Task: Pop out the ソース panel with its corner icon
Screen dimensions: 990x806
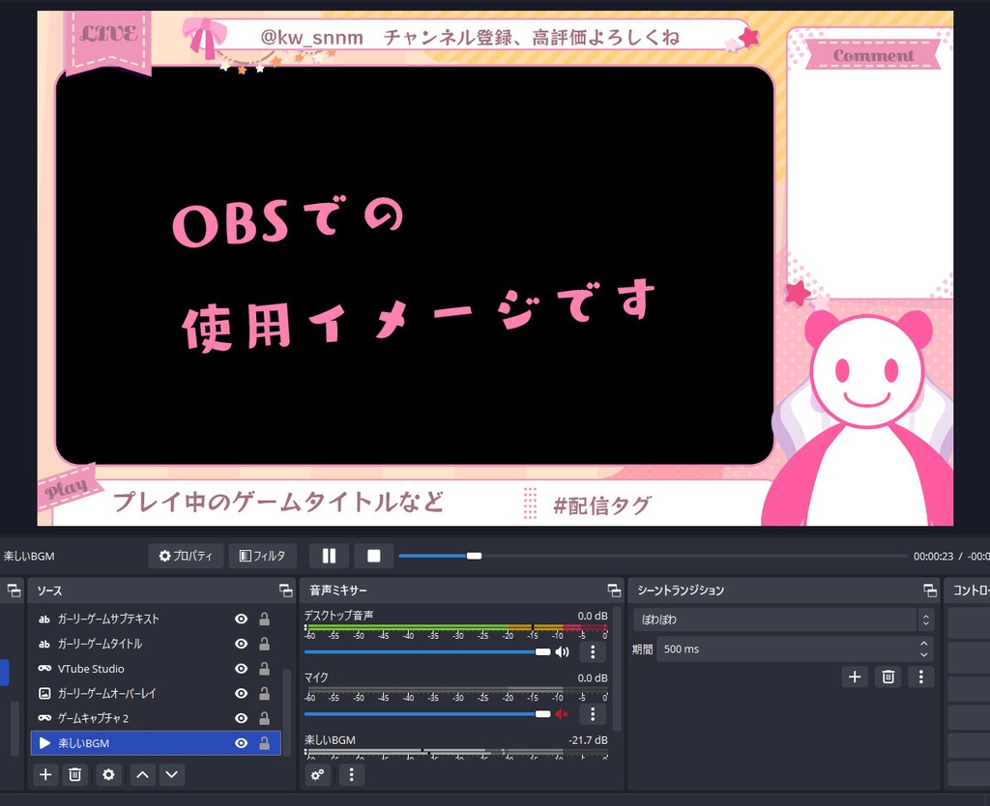Action: (285, 590)
